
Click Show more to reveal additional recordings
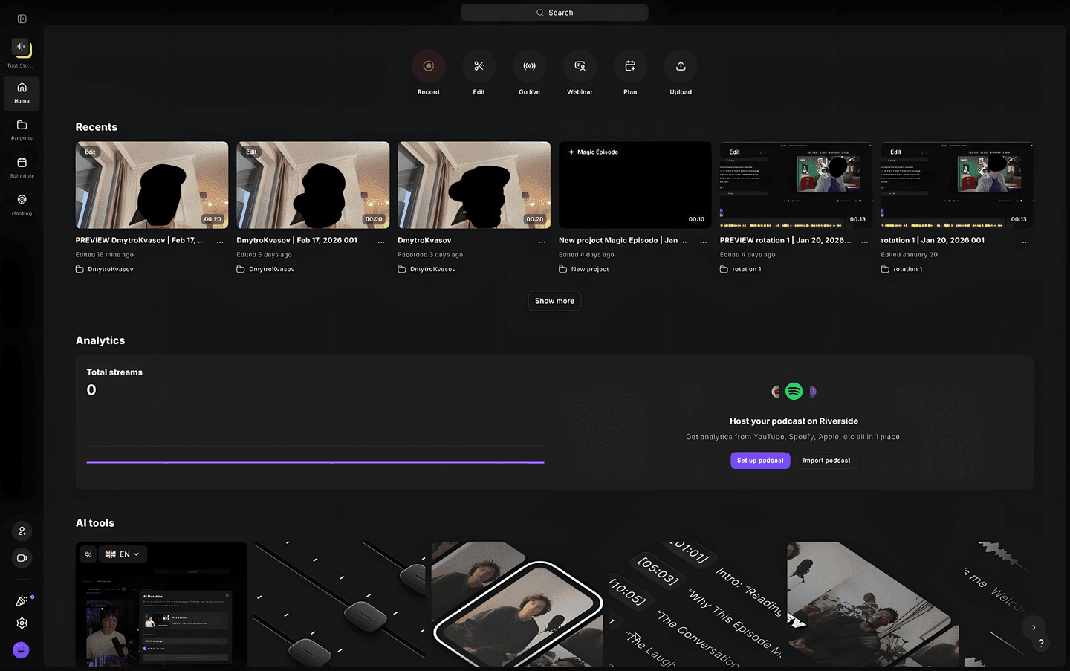(x=554, y=300)
